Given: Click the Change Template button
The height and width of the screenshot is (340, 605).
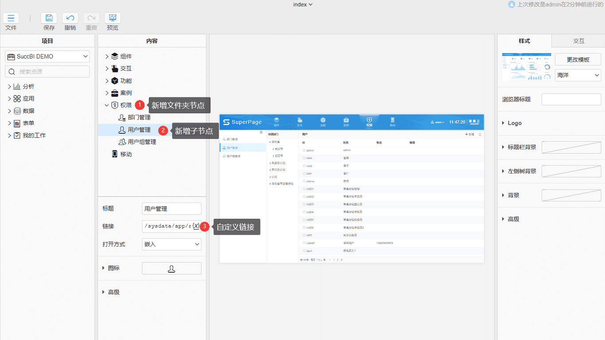Looking at the screenshot, I should coord(578,60).
